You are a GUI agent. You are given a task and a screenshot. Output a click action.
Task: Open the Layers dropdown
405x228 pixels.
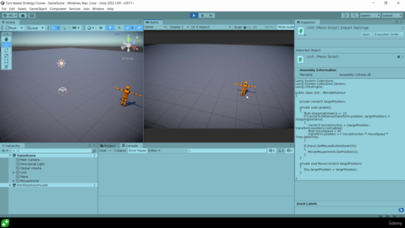[x=370, y=15]
